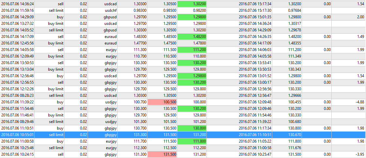Click the 100.800 take profit cell

(199, 102)
